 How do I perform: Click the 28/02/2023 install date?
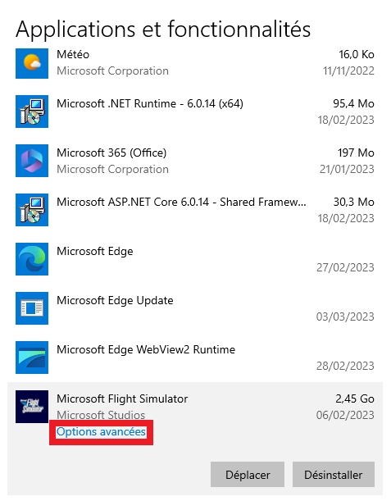[345, 366]
